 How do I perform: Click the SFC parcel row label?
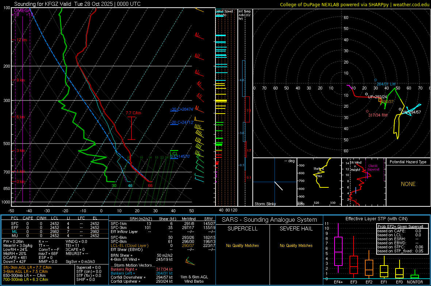click(x=15, y=224)
